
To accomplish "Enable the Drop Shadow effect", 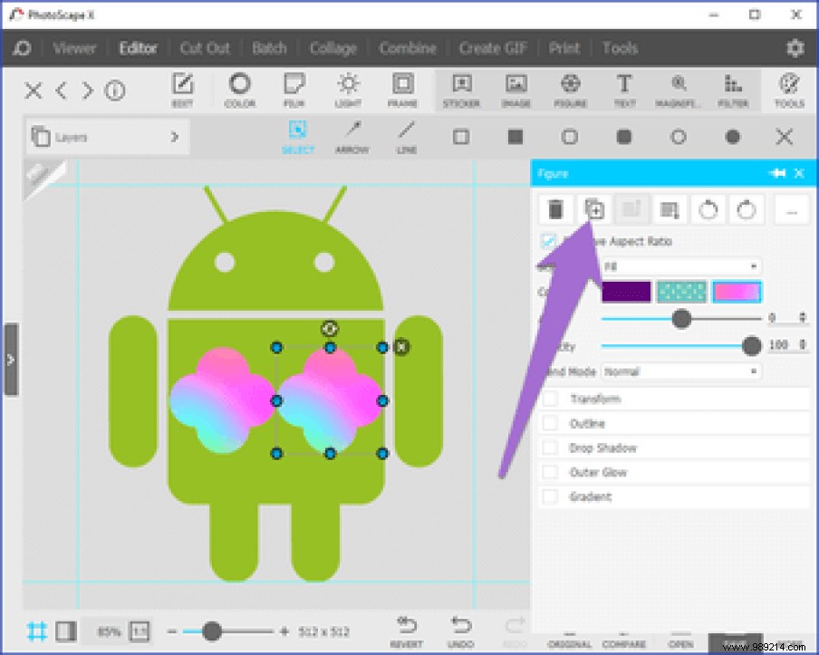I will pos(549,447).
